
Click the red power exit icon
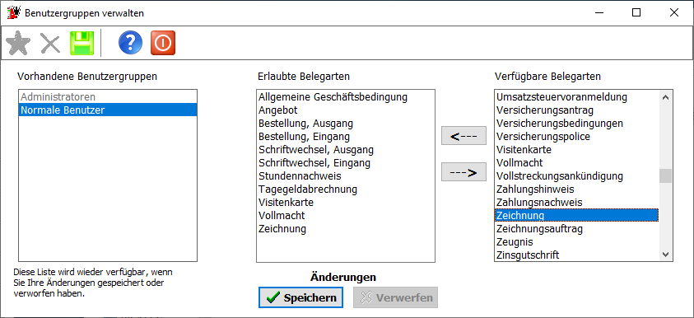163,43
